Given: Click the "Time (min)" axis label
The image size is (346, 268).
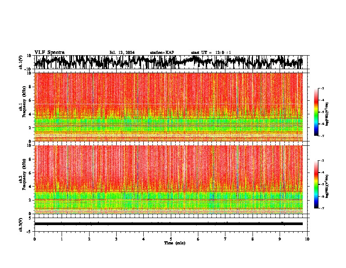Looking at the screenshot, I should click(175, 243).
